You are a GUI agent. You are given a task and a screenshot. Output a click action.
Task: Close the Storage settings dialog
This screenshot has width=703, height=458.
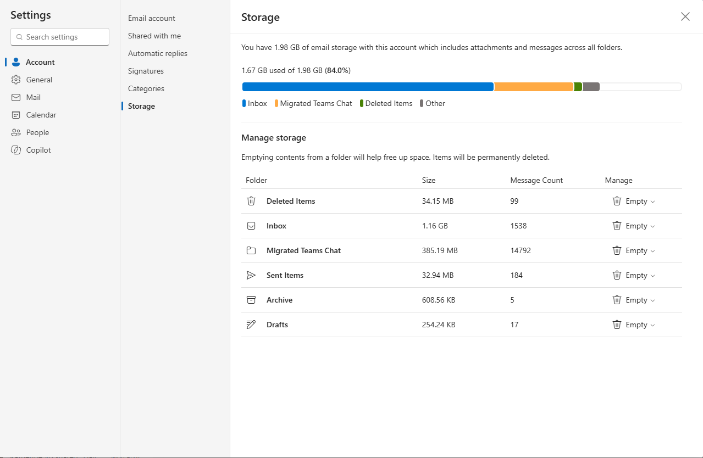685,16
